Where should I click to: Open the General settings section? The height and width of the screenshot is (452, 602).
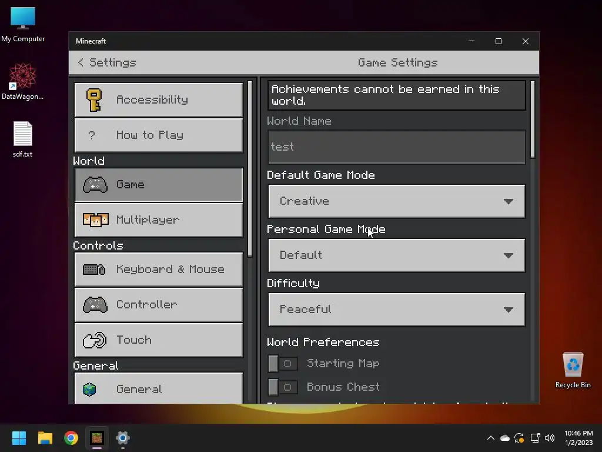pyautogui.click(x=159, y=388)
